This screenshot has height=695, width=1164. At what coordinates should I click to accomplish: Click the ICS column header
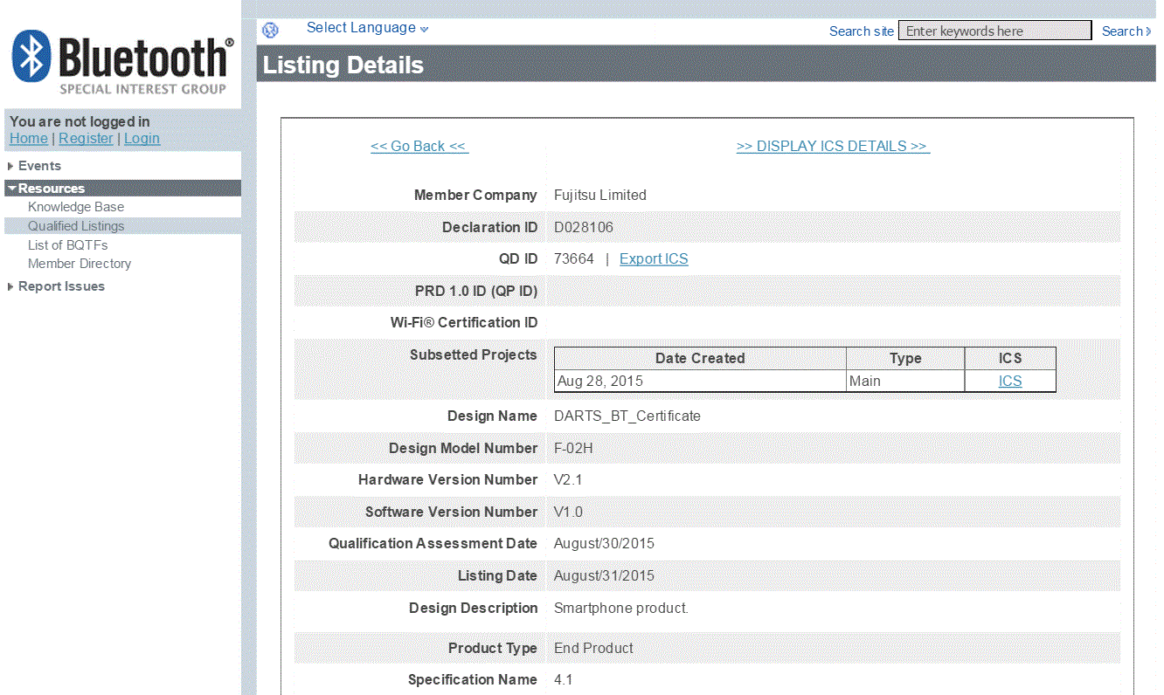[1010, 359]
